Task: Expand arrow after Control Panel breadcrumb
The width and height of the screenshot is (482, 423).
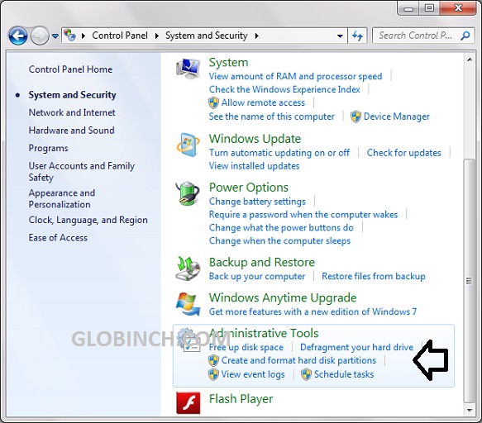Action: click(157, 36)
